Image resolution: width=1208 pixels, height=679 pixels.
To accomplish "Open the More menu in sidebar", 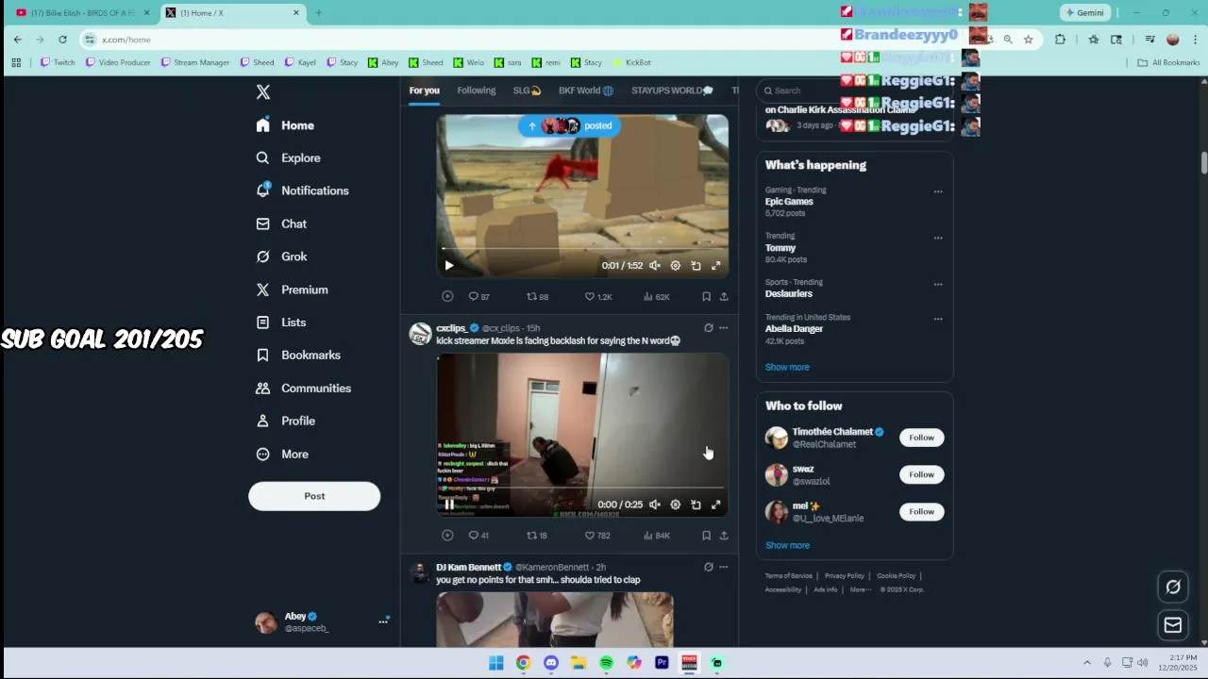I will 281,454.
